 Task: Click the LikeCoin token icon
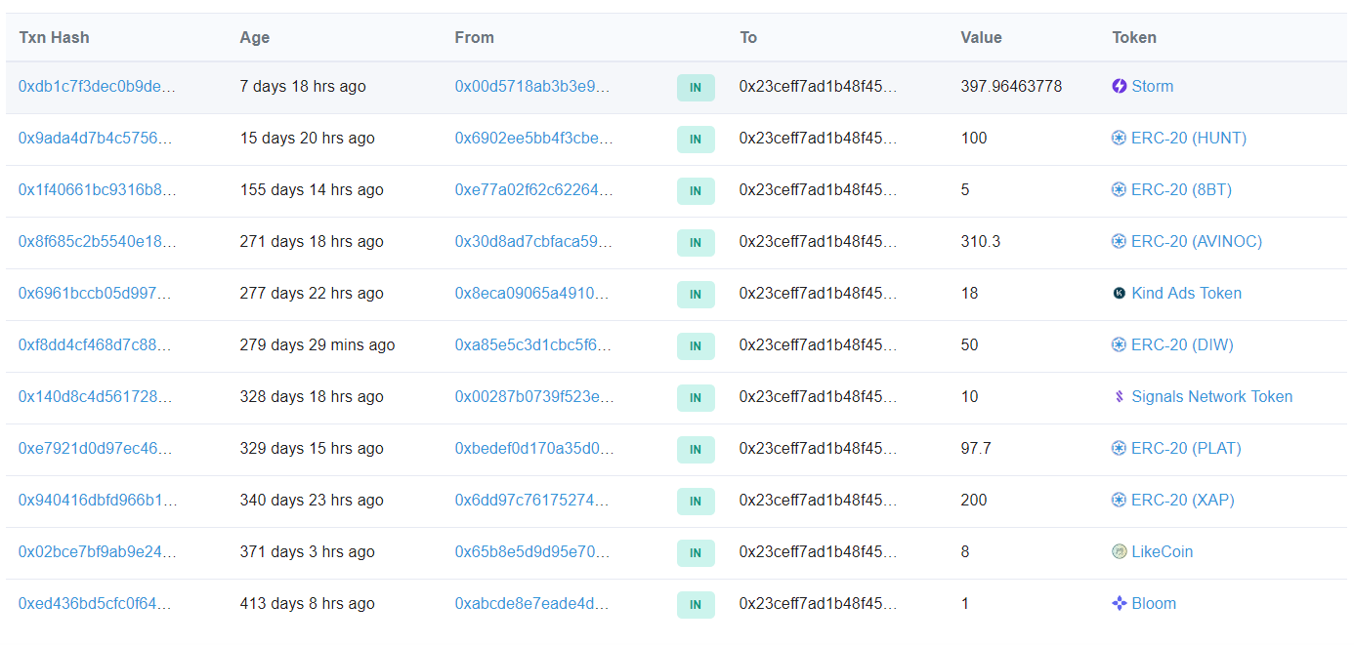1120,551
